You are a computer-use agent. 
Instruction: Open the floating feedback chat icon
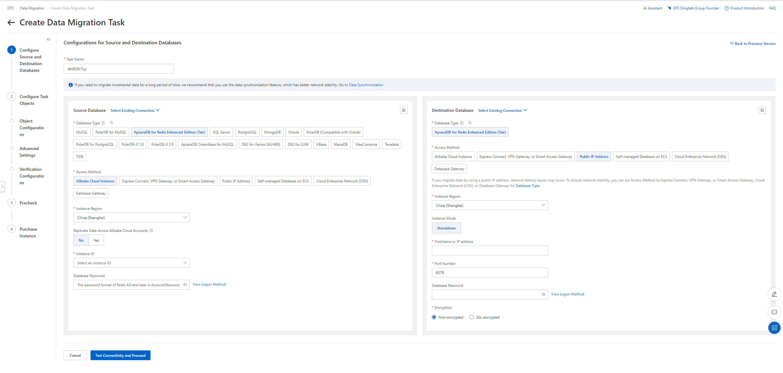[774, 312]
